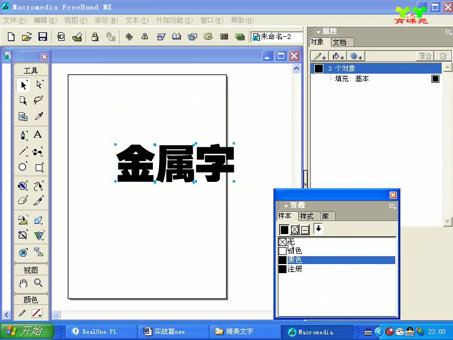Viewport: 453px width, 340px height.
Task: Select the Rectangle tool
Action: (39, 167)
